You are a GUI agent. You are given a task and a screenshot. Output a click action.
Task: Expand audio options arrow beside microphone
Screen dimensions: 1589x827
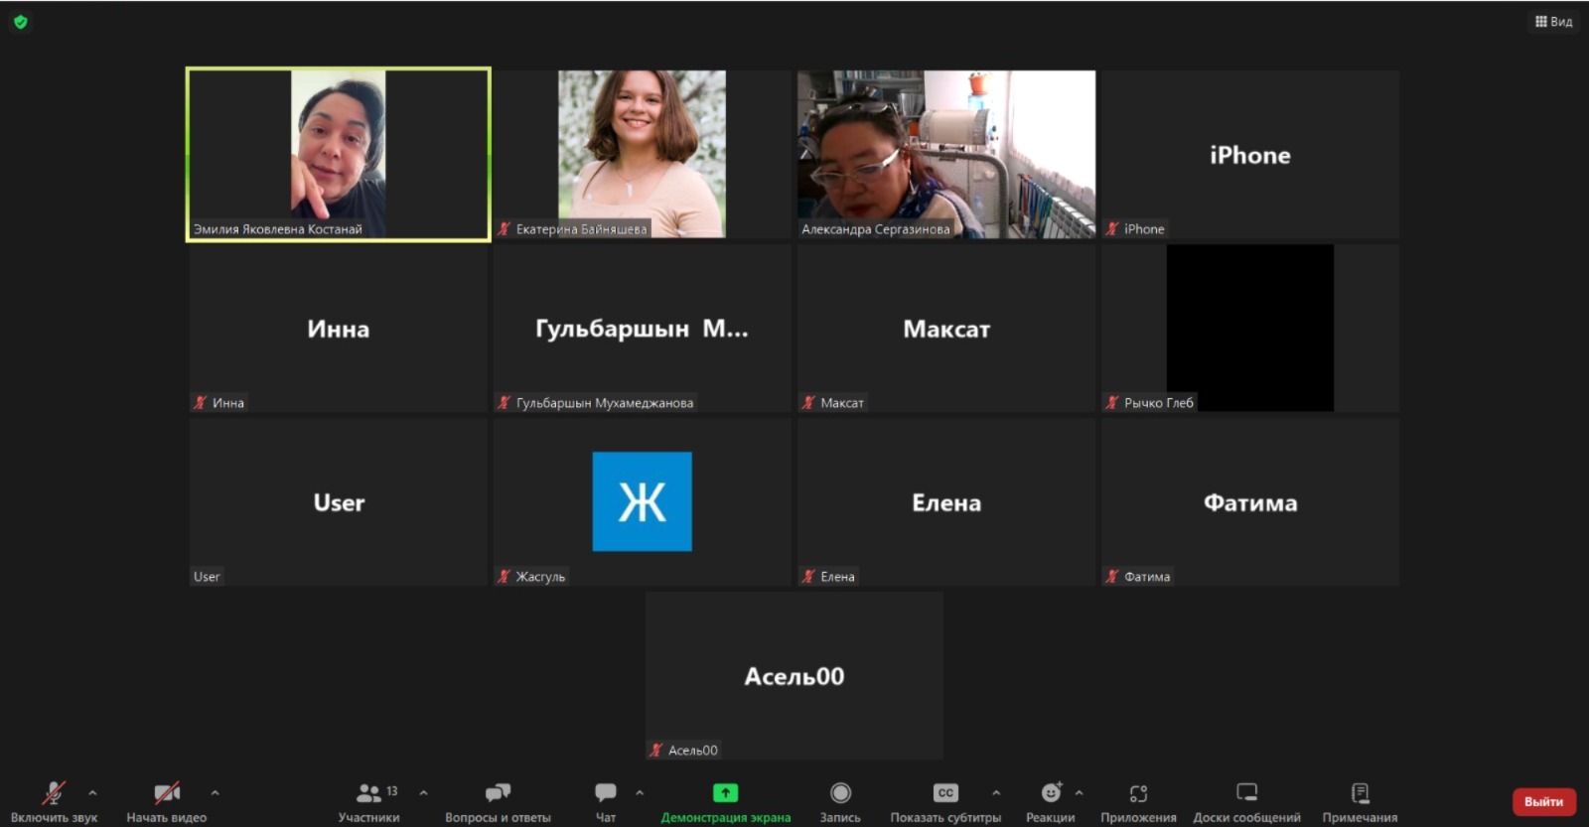(x=92, y=792)
